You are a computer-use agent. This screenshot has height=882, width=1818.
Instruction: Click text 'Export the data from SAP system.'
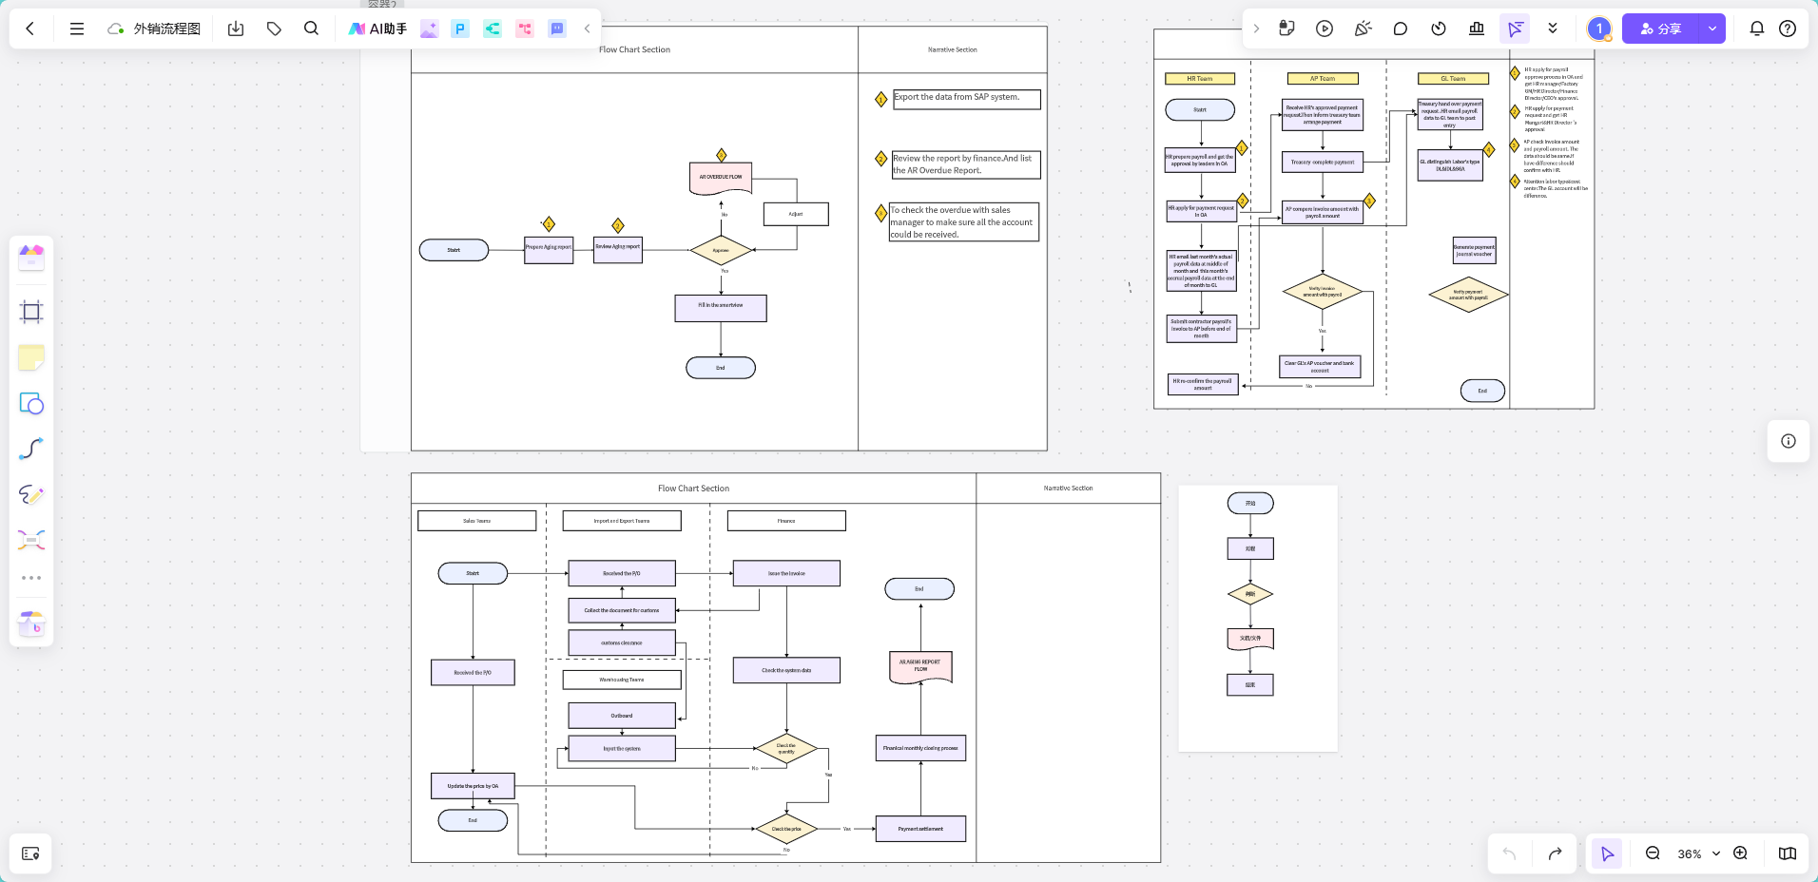click(957, 97)
